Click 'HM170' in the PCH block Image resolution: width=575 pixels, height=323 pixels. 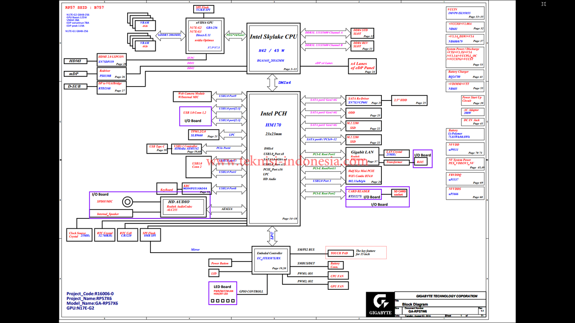pyautogui.click(x=273, y=125)
